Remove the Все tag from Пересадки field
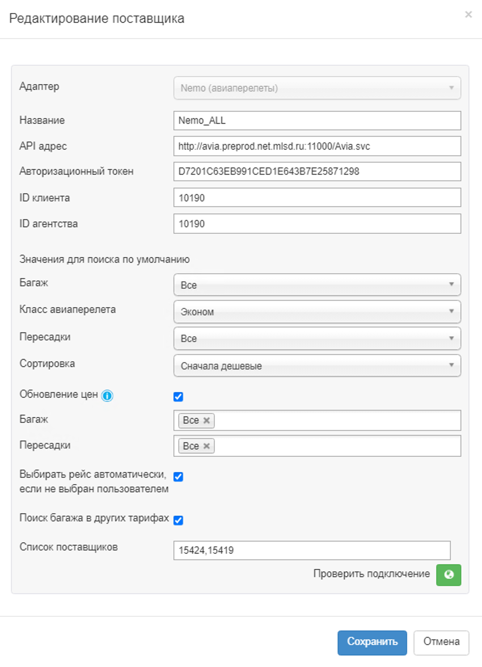Screen dimensions: 482x667 pos(207,446)
